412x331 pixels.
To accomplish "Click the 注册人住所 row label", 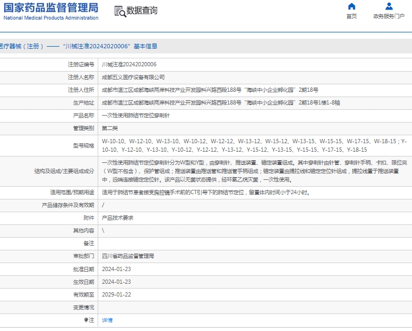I will [x=81, y=90].
